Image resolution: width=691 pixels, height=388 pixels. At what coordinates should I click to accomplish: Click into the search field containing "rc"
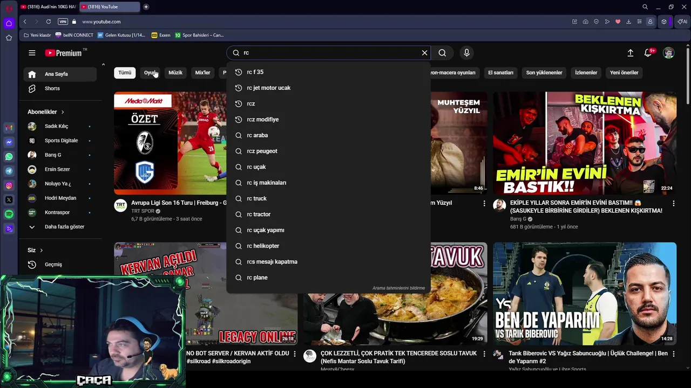coord(328,53)
